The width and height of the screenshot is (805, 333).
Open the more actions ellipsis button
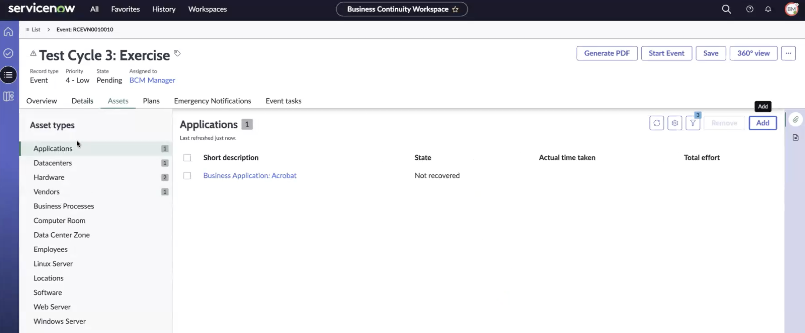pyautogui.click(x=788, y=53)
